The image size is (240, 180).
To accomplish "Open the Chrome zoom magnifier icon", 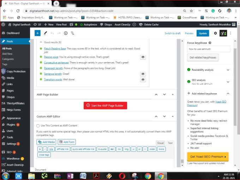I will point(185,11).
